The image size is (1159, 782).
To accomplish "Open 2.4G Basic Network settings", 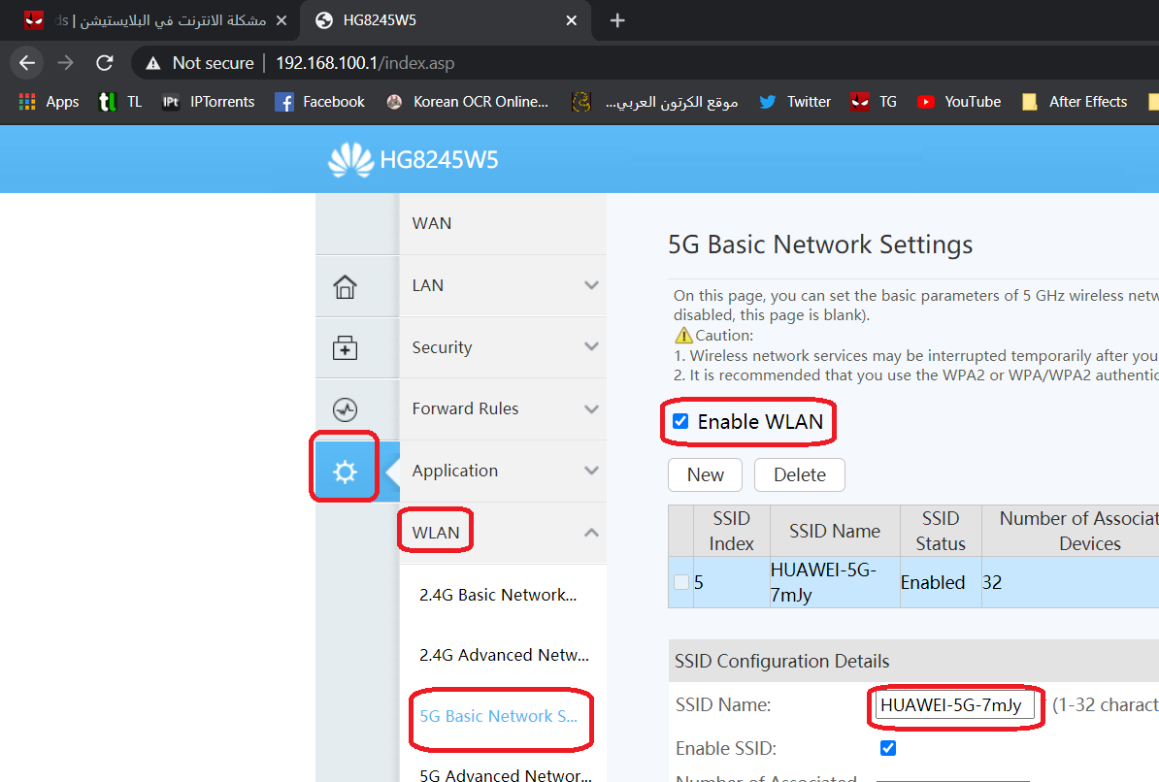I will (x=498, y=595).
